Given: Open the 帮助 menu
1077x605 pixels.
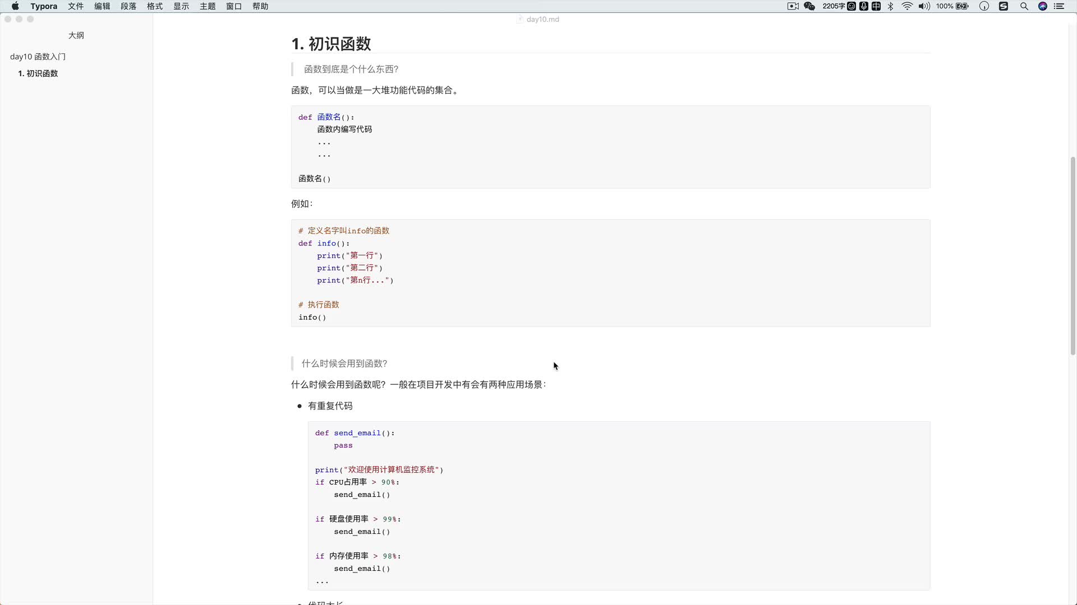Looking at the screenshot, I should coord(260,6).
